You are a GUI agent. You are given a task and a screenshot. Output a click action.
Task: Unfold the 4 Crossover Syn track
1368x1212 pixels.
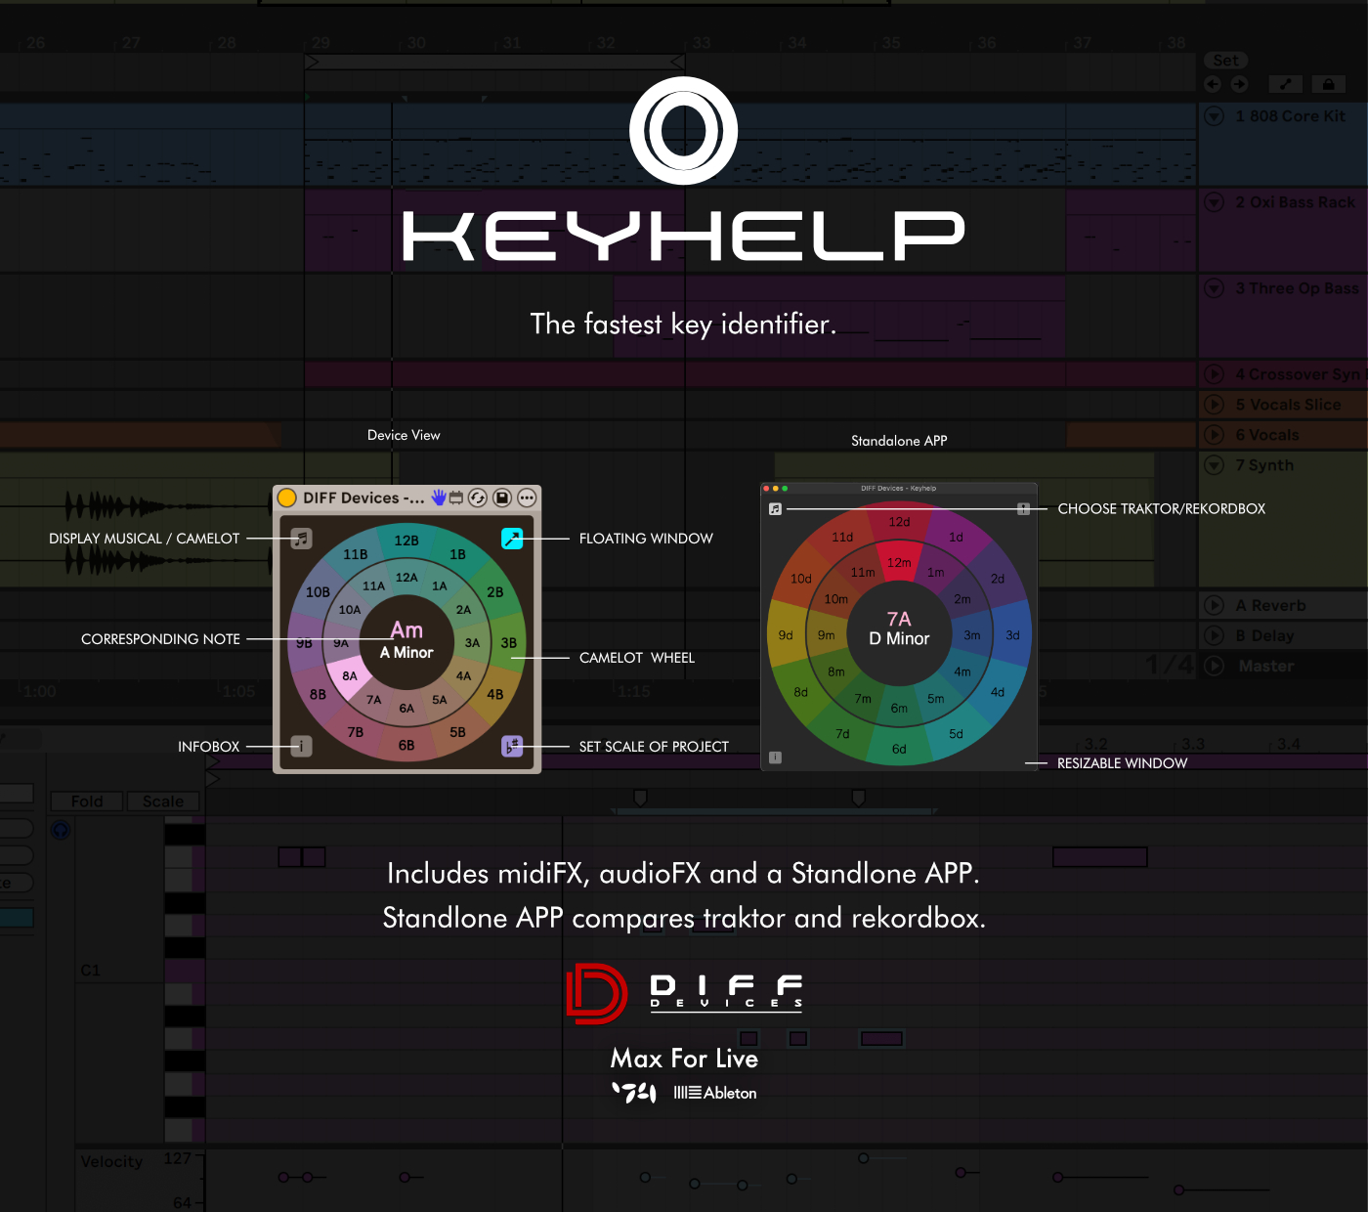point(1215,374)
